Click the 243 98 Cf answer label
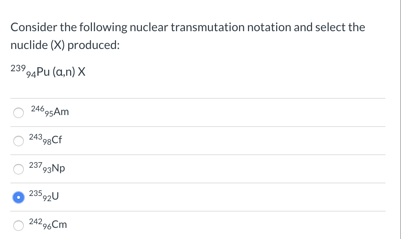 point(45,140)
